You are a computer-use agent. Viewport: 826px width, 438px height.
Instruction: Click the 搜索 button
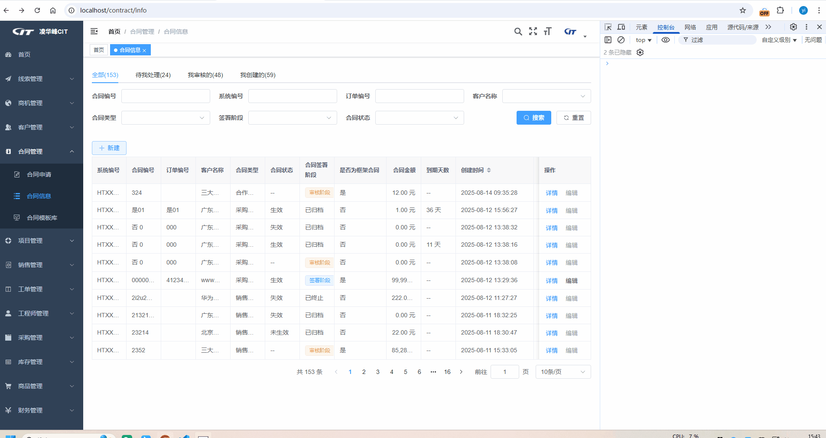coord(534,118)
